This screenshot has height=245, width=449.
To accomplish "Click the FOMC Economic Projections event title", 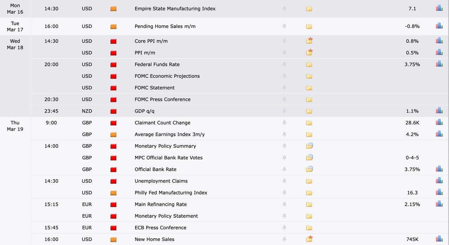I will point(167,76).
